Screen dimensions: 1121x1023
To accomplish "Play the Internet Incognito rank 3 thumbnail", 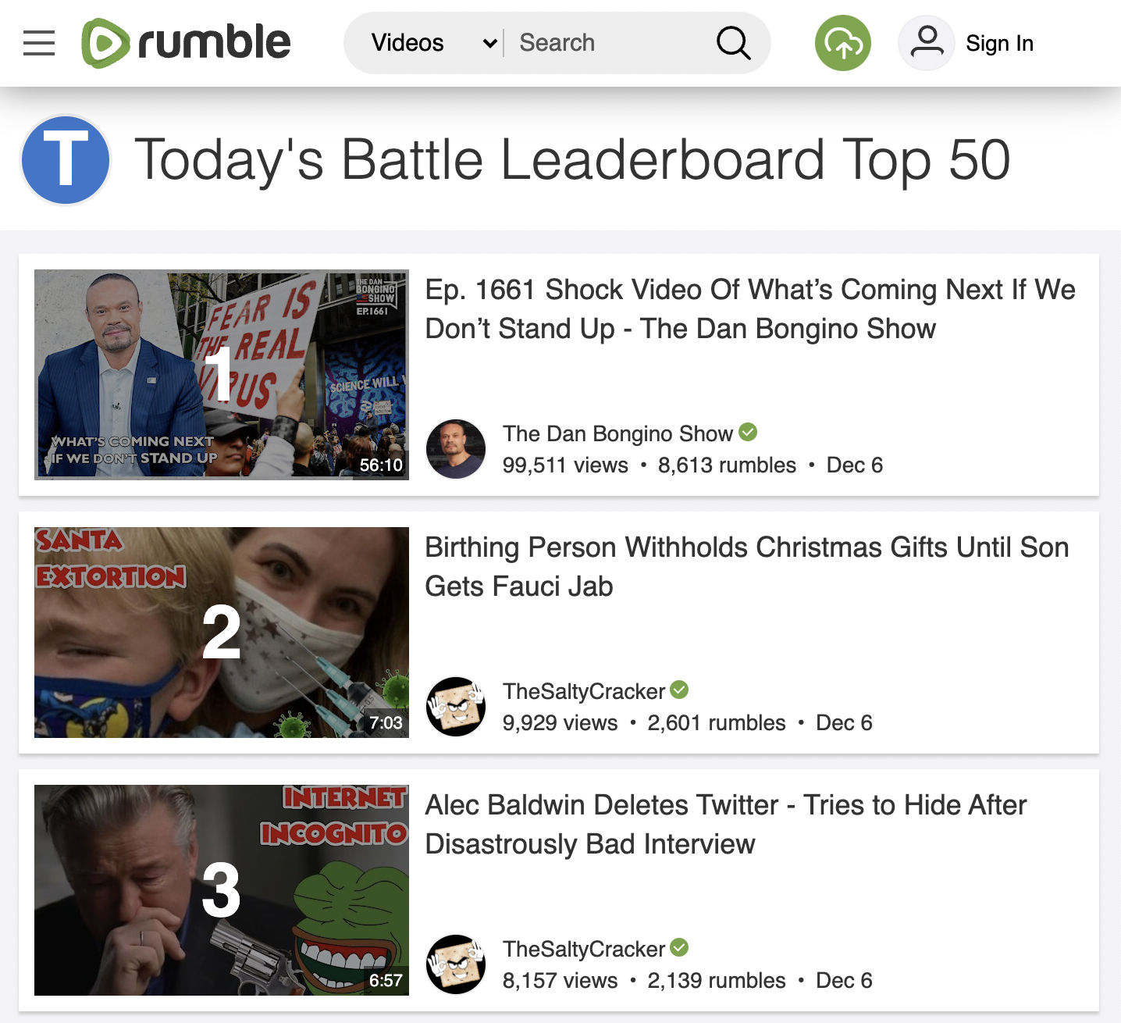I will [222, 890].
